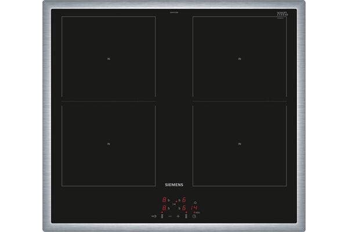348x232 pixels.
Task: Click the top-left zone center induction marker
Action: pos(108,58)
